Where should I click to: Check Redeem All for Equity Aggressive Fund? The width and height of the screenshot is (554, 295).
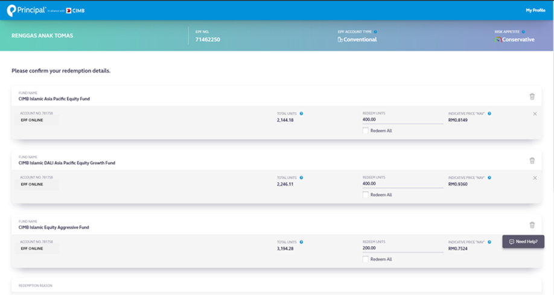point(366,259)
